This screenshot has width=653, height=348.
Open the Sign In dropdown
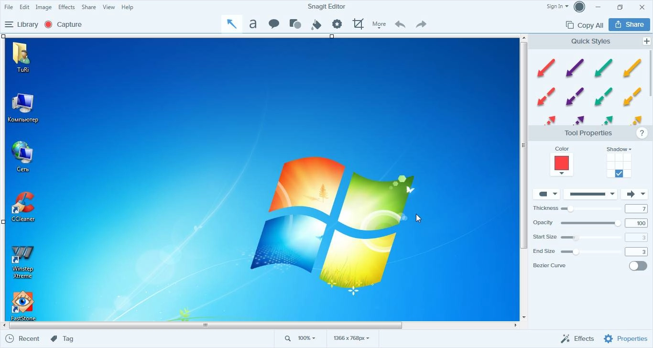coord(557,6)
